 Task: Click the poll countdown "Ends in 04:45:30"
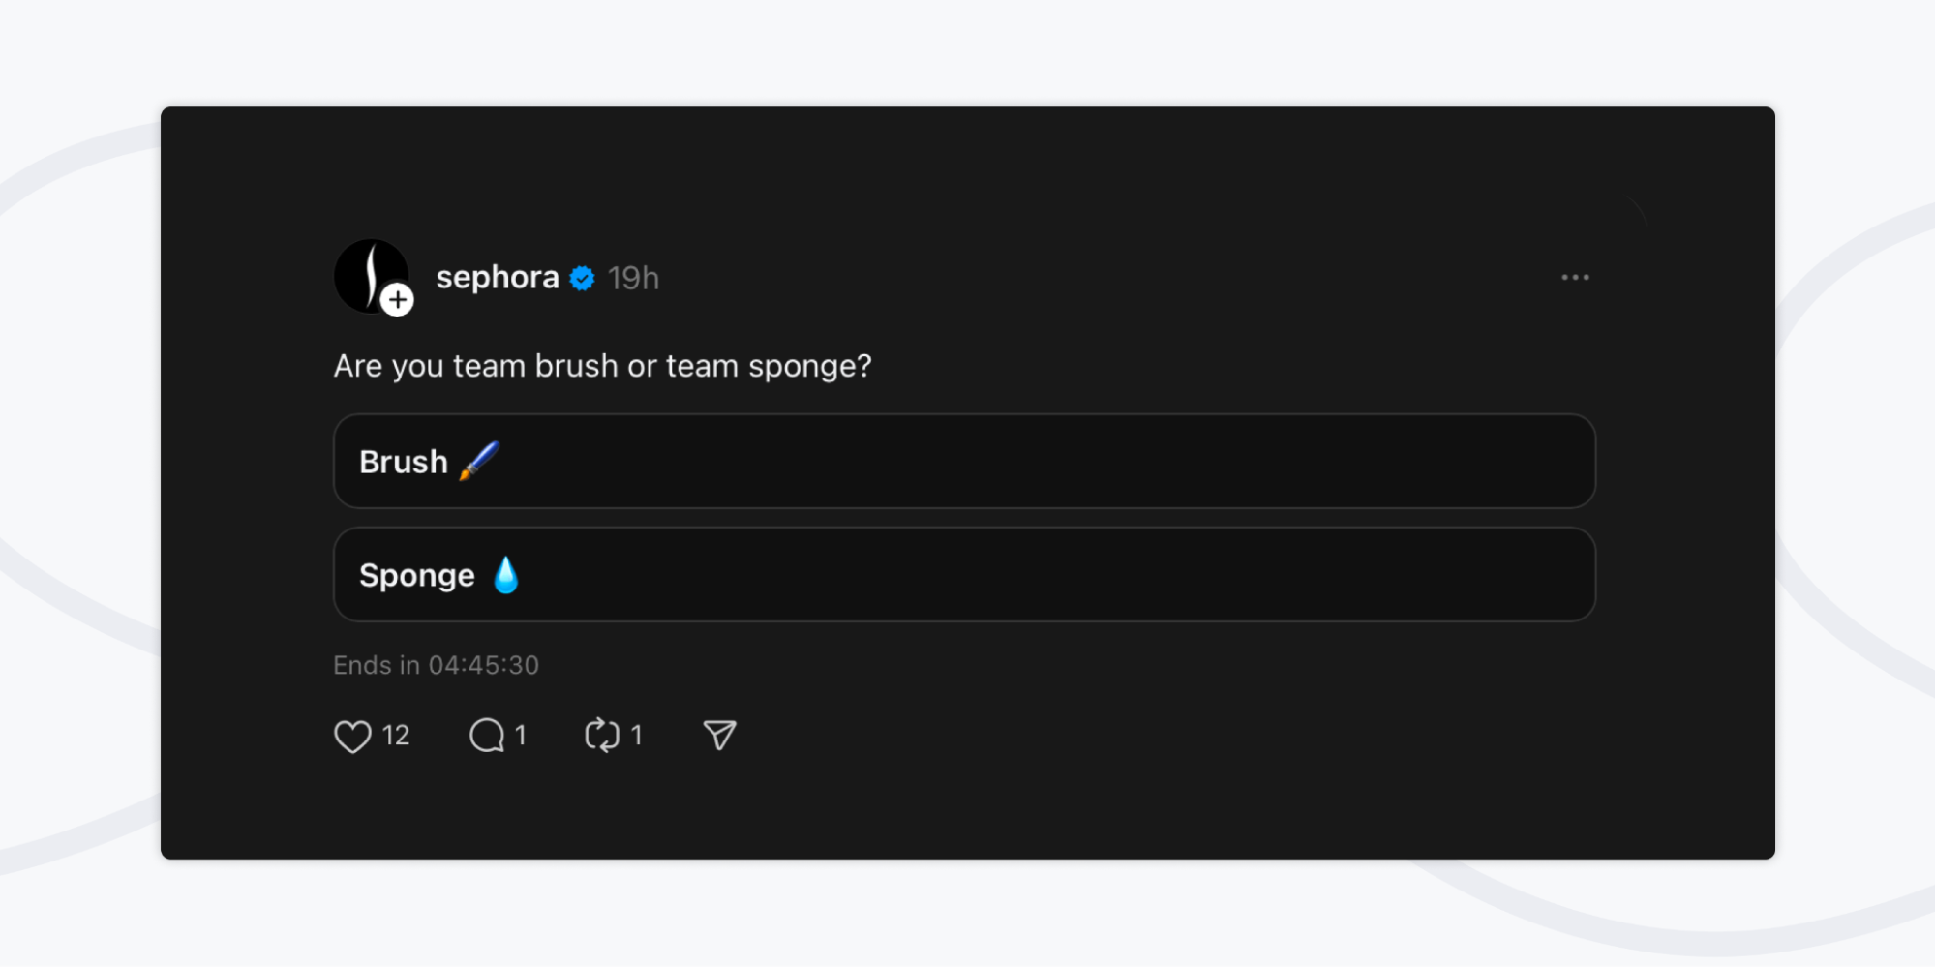[x=436, y=665]
